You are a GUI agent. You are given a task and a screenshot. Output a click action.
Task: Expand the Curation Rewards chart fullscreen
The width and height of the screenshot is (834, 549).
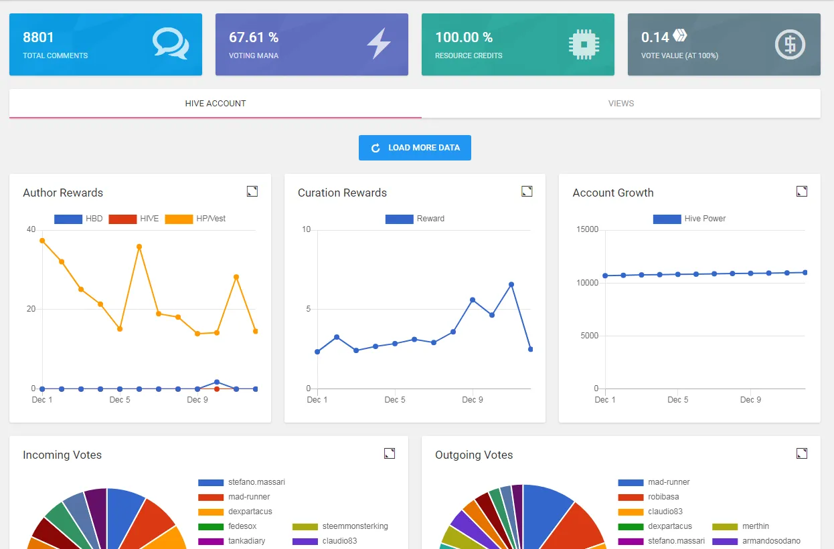527,191
